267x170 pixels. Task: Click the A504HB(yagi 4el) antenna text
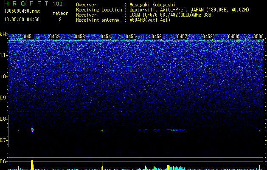click(150, 20)
